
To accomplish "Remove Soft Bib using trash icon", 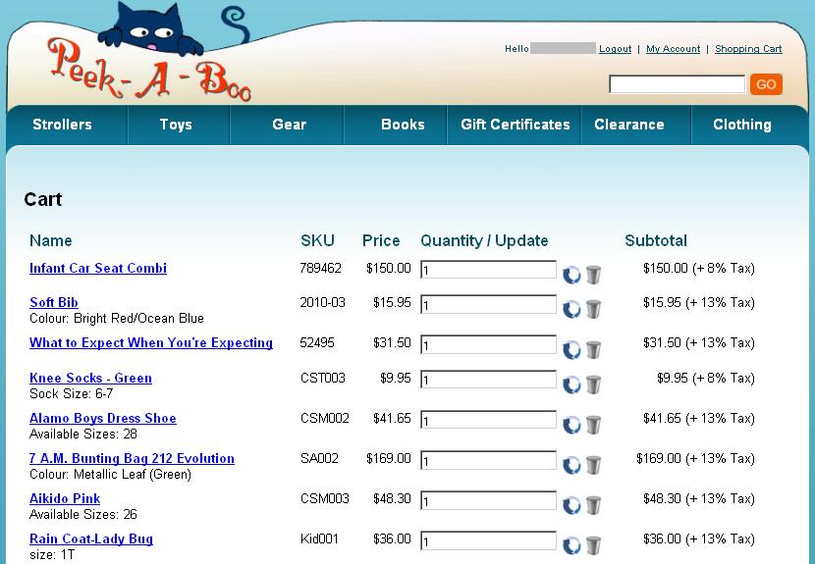I will [594, 309].
